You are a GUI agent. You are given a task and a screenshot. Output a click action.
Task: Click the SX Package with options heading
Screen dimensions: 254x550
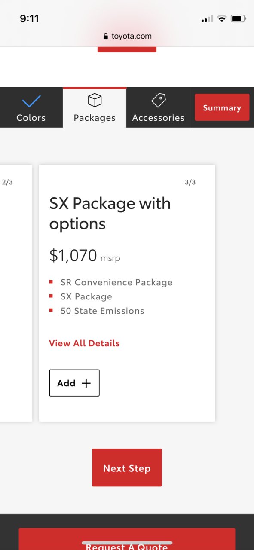coord(110,214)
